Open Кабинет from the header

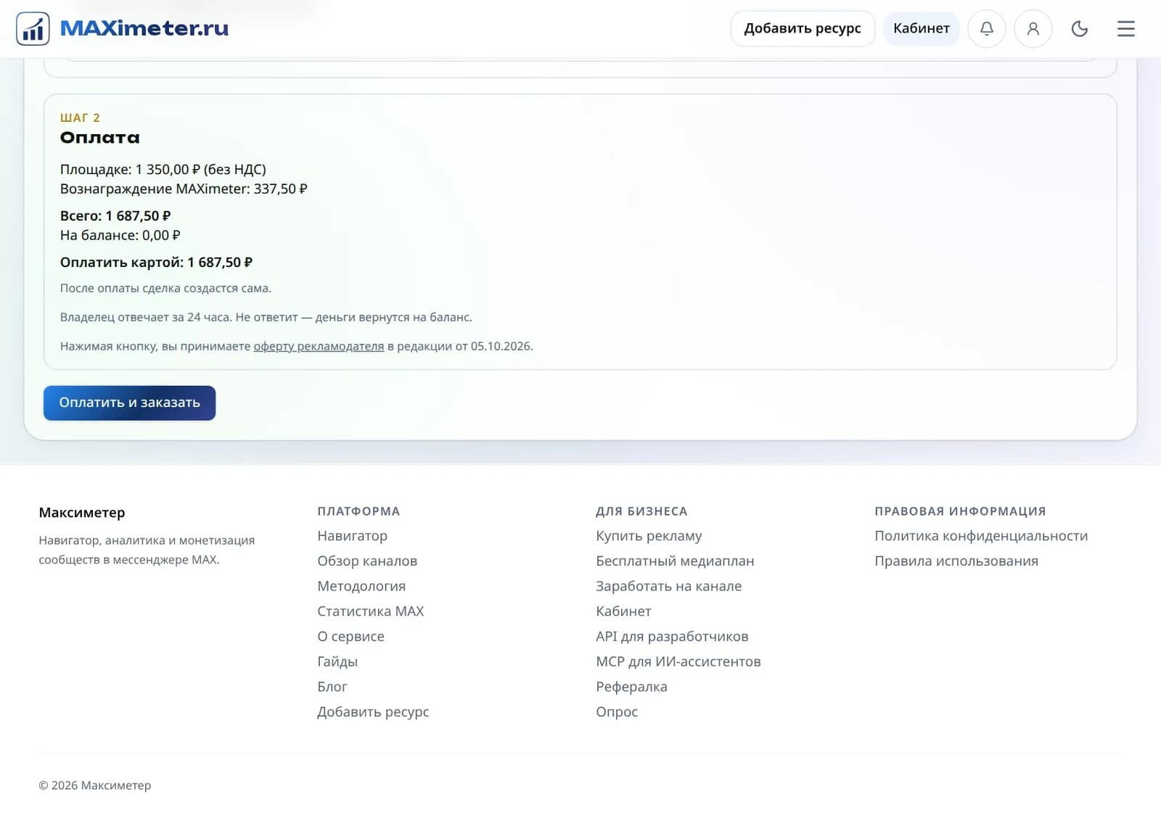922,29
